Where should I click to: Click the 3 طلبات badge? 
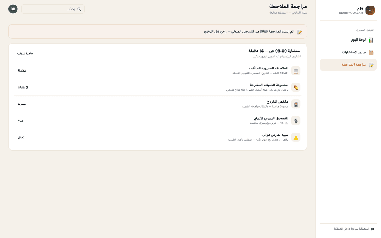(23, 87)
